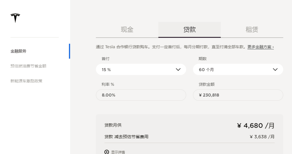Open 预估燃油费节省金额 in the sidebar

pos(28,66)
